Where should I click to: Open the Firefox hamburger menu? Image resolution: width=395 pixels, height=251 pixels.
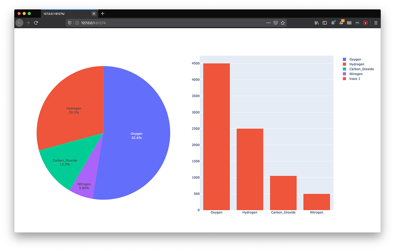coord(376,23)
